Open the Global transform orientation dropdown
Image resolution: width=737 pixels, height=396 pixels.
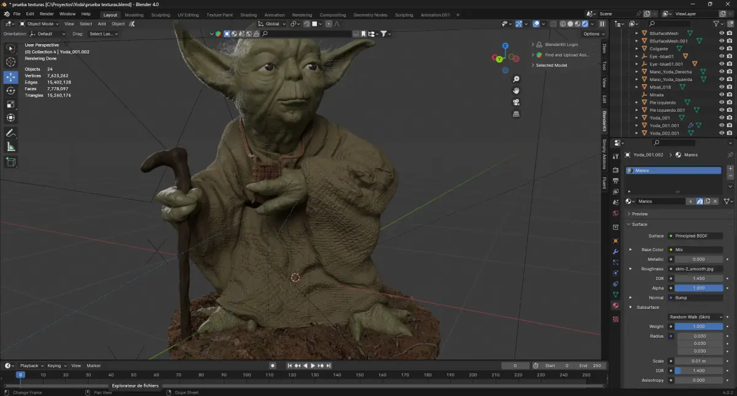tap(272, 24)
